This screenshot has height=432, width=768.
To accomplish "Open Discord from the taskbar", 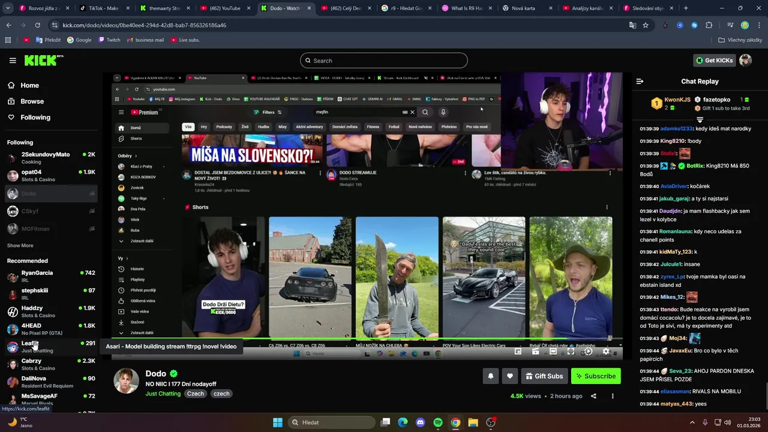I will click(x=420, y=422).
